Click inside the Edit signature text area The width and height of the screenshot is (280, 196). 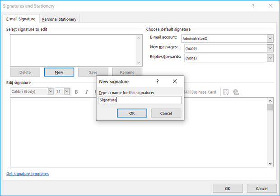point(139,132)
